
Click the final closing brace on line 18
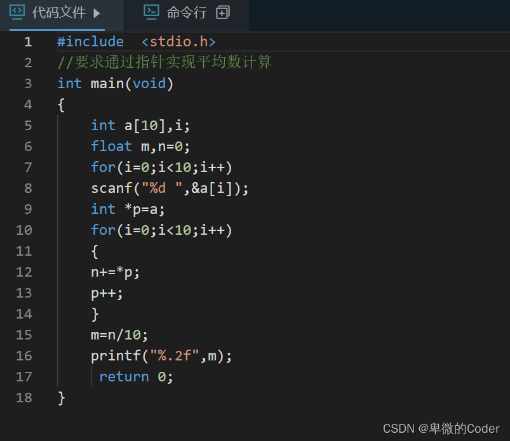pyautogui.click(x=61, y=398)
